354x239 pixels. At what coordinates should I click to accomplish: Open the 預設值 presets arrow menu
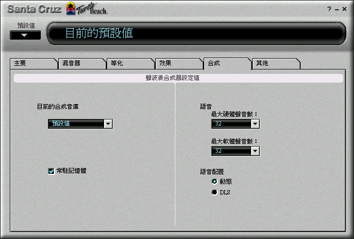25,35
